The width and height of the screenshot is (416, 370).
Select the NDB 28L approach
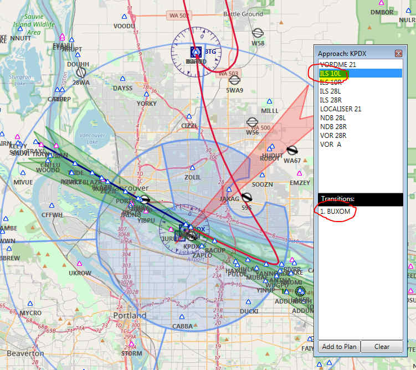point(360,118)
